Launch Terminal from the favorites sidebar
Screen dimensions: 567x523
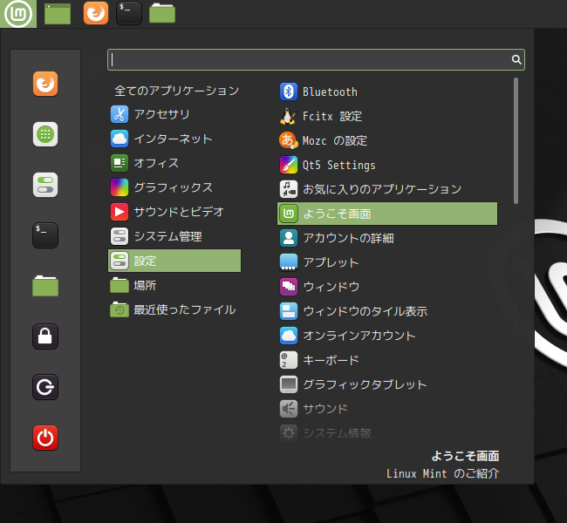(x=45, y=235)
